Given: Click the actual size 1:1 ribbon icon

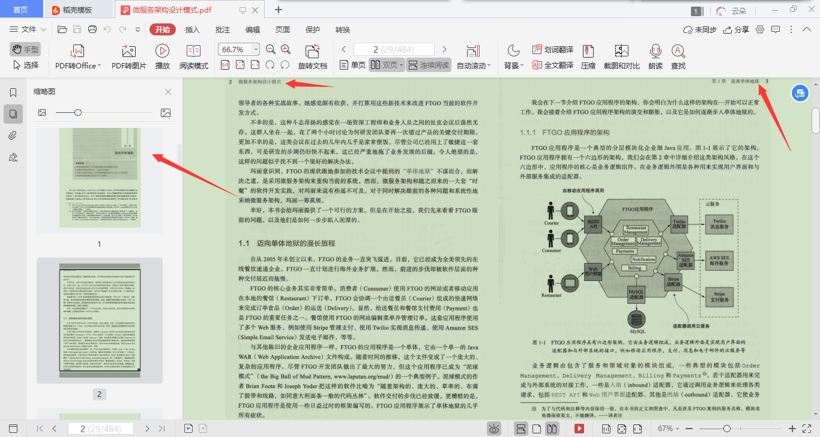Looking at the screenshot, I should pyautogui.click(x=225, y=65).
